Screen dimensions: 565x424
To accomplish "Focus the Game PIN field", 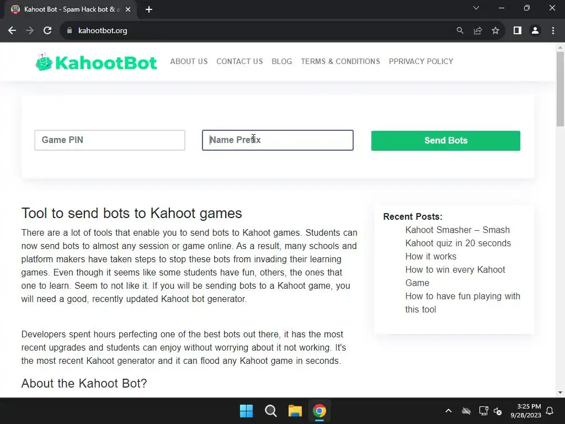I will [110, 140].
